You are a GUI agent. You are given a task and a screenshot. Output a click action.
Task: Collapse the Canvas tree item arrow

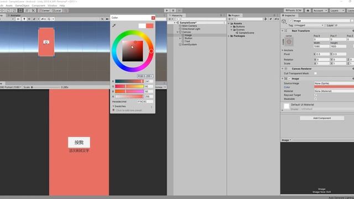(178, 32)
